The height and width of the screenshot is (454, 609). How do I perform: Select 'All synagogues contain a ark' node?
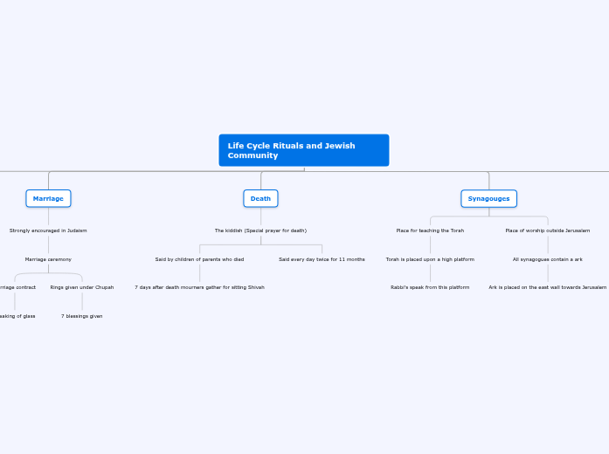[x=547, y=259]
